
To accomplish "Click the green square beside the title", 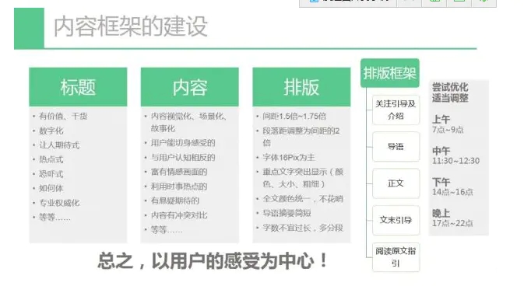I will 29,28.
